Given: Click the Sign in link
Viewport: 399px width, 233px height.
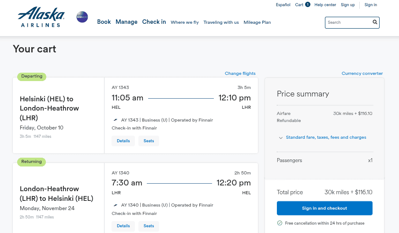Looking at the screenshot, I should 371,4.
